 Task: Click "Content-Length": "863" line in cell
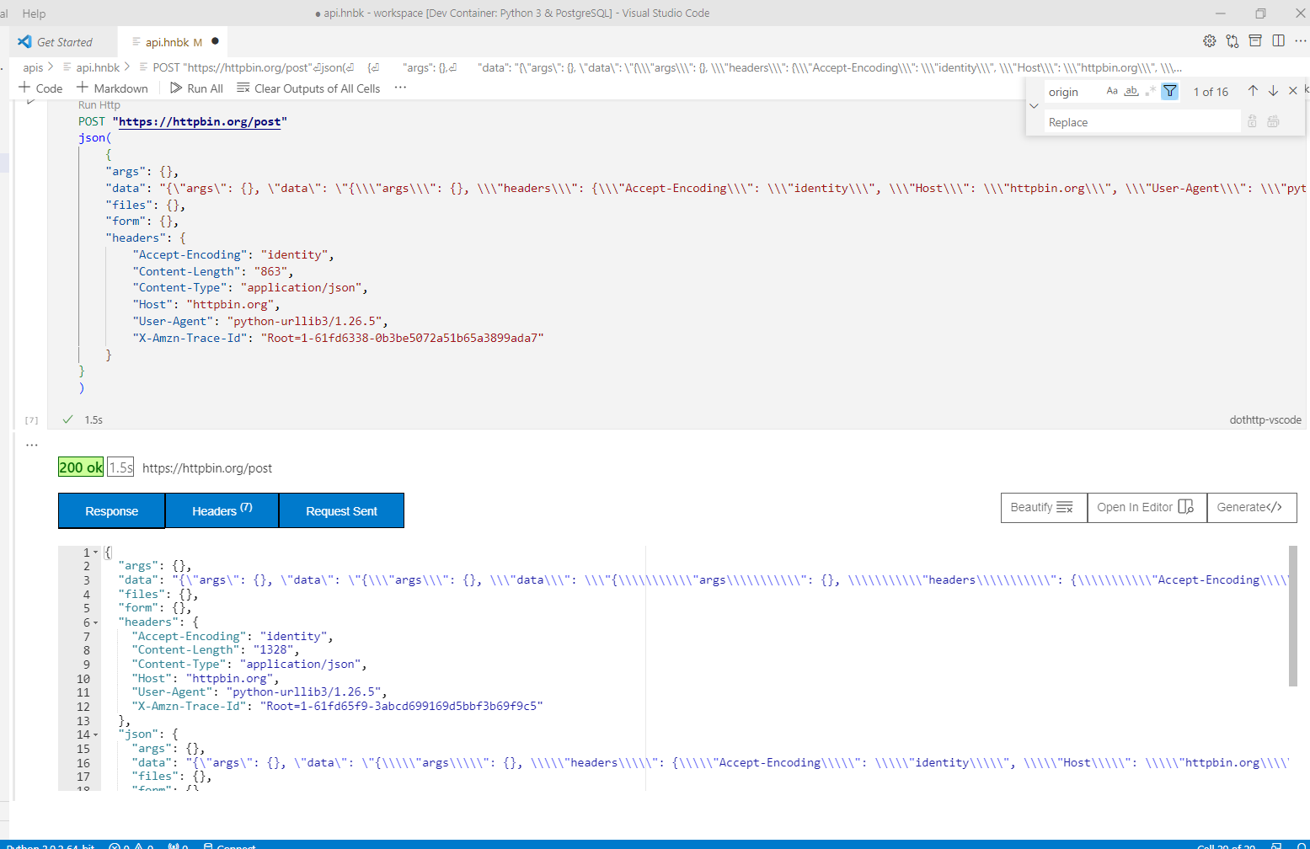tap(213, 271)
